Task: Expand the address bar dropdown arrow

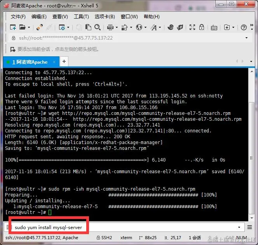Action: pos(246,38)
